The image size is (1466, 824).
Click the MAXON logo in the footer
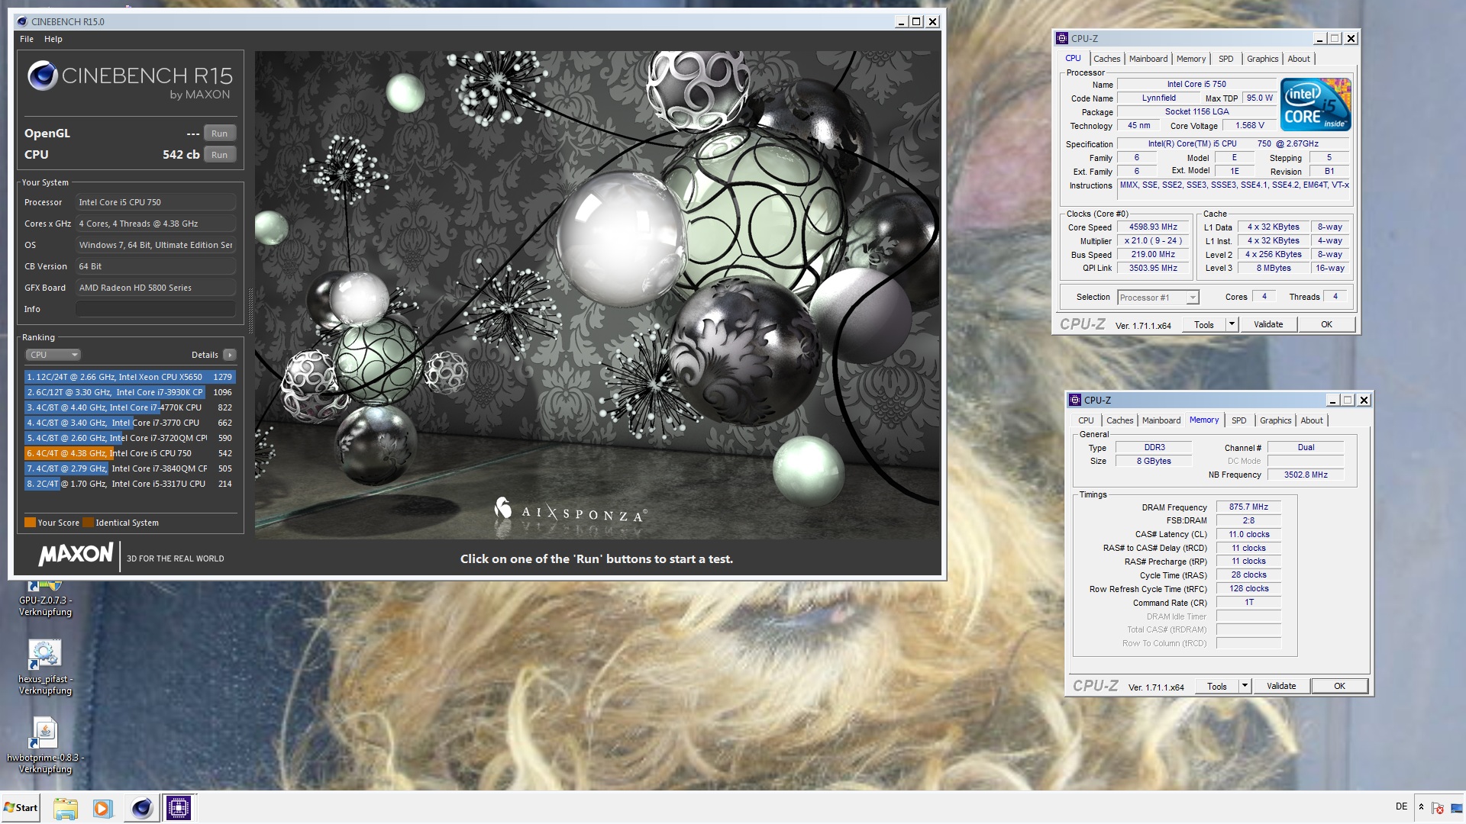(76, 554)
